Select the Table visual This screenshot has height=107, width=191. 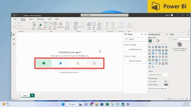click(x=153, y=60)
